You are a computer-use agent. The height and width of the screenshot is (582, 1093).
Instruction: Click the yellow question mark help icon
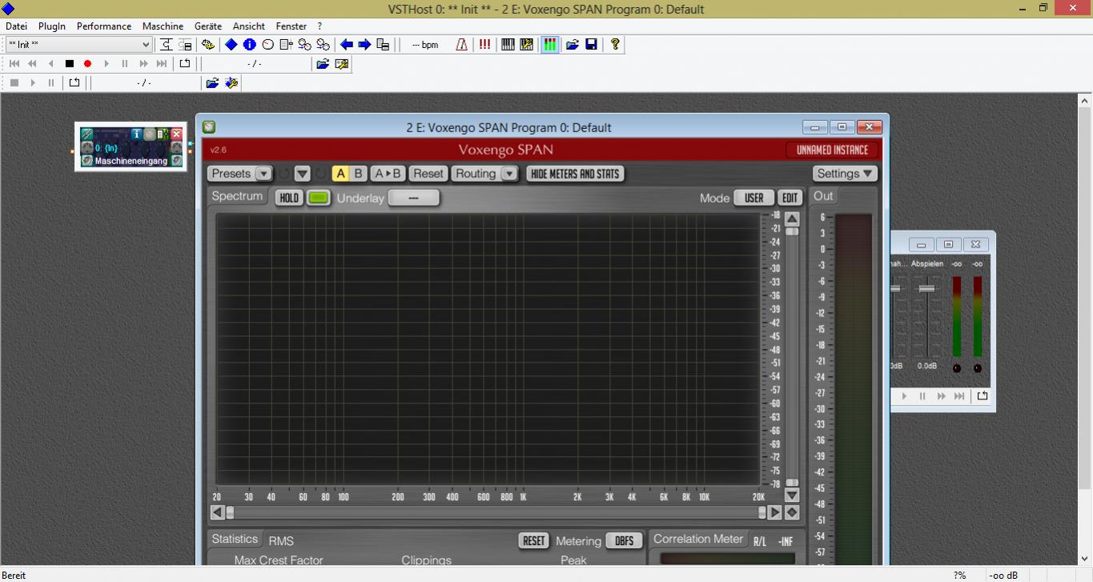615,45
